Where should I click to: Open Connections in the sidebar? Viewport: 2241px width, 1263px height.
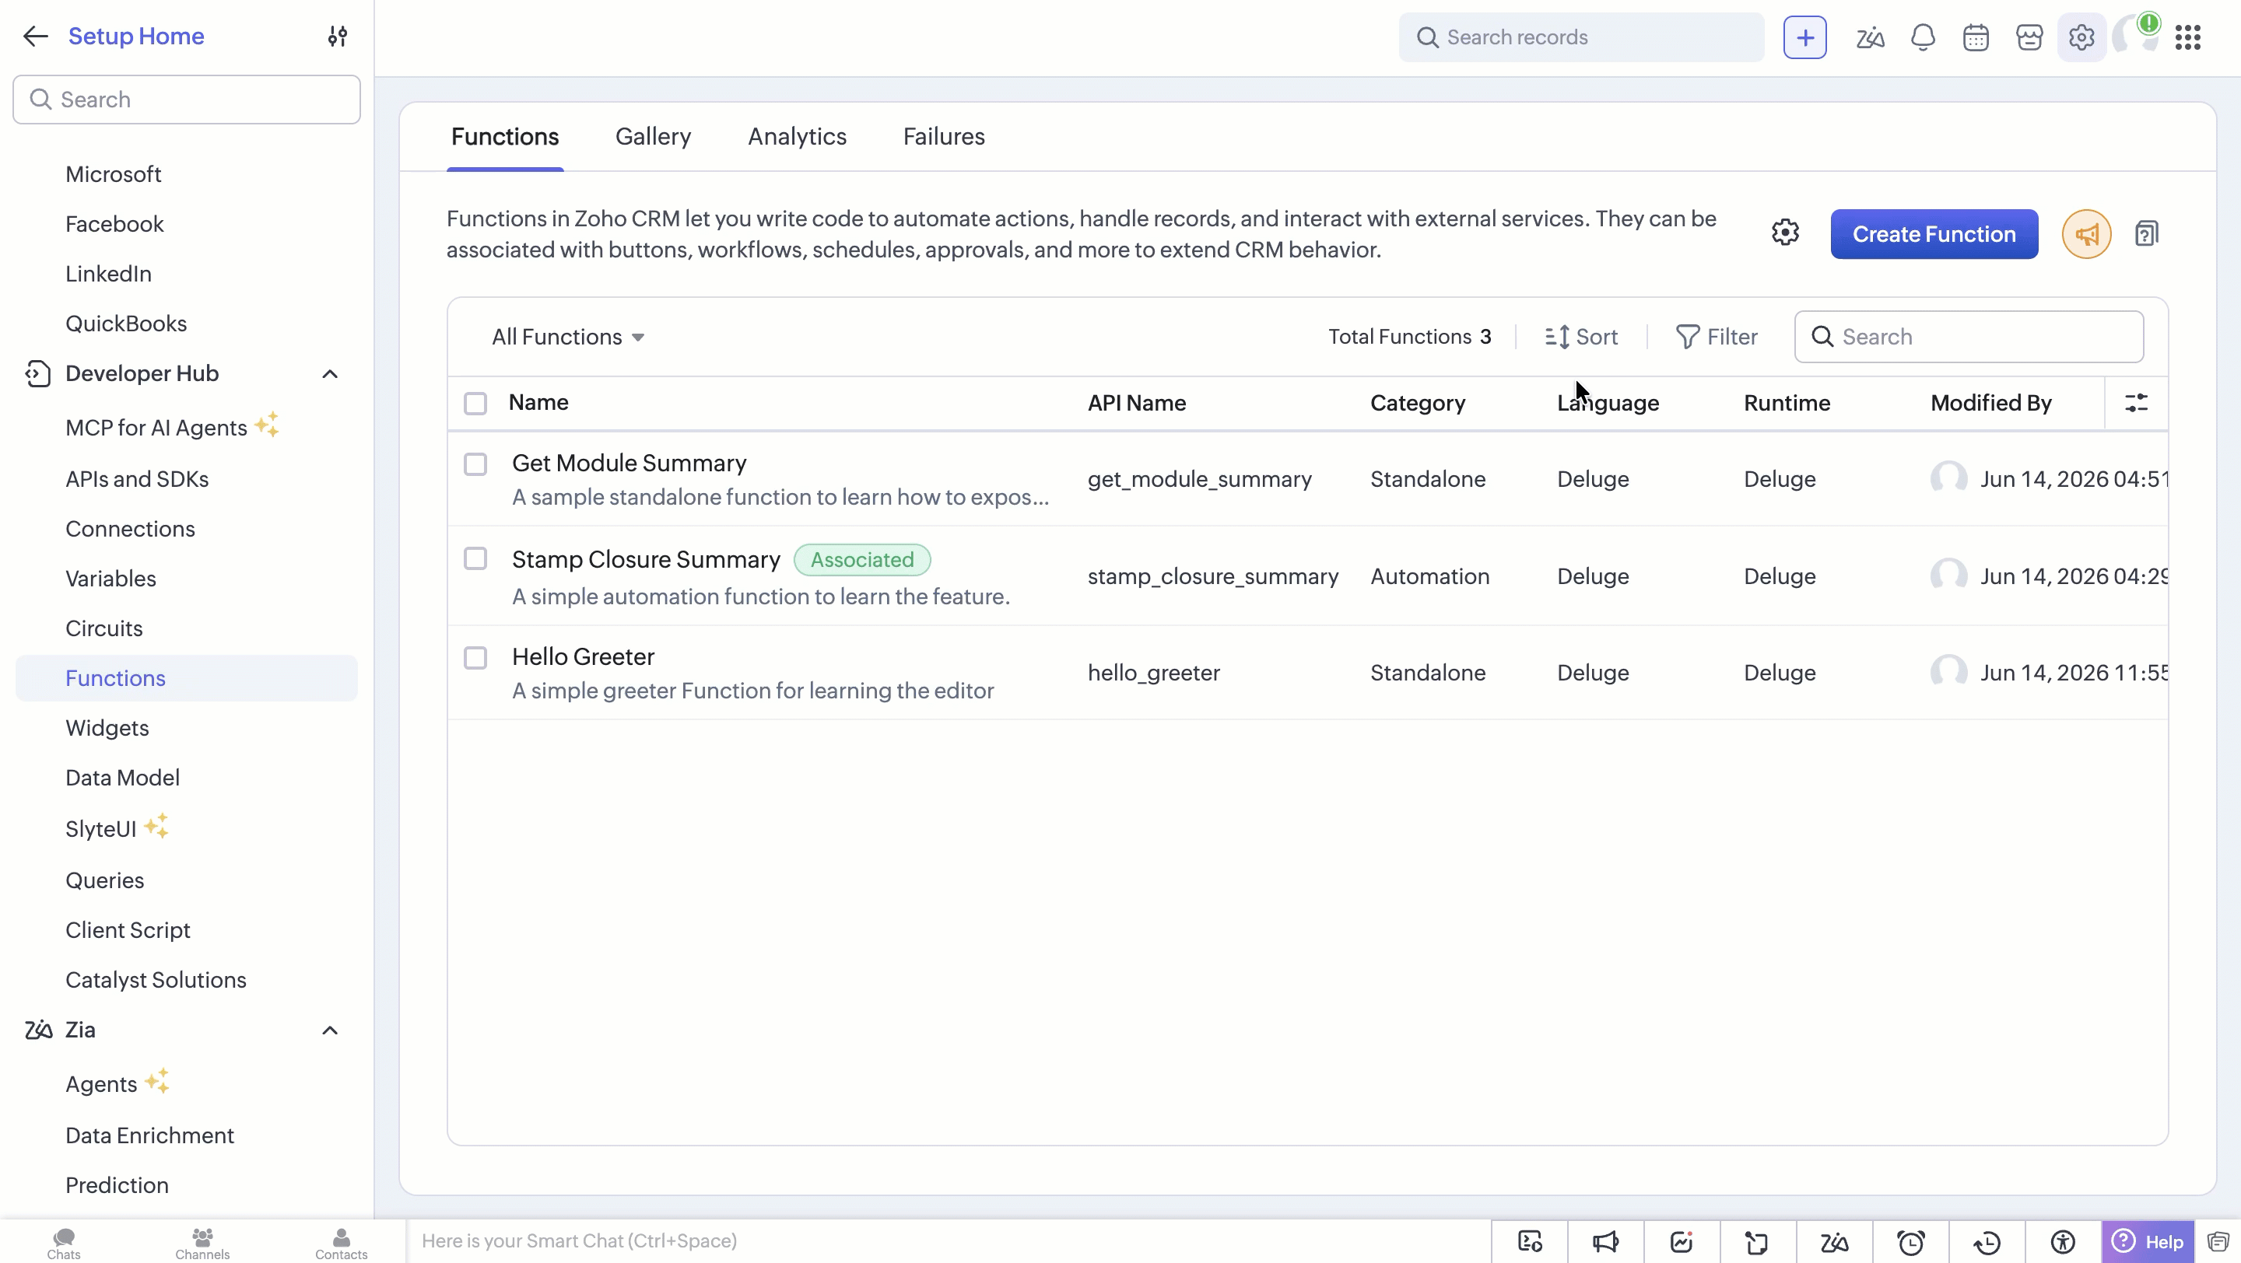click(131, 529)
